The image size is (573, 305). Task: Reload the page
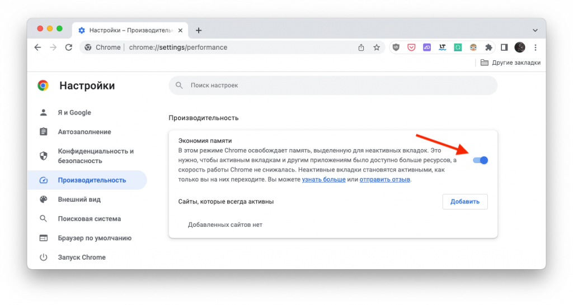[69, 47]
